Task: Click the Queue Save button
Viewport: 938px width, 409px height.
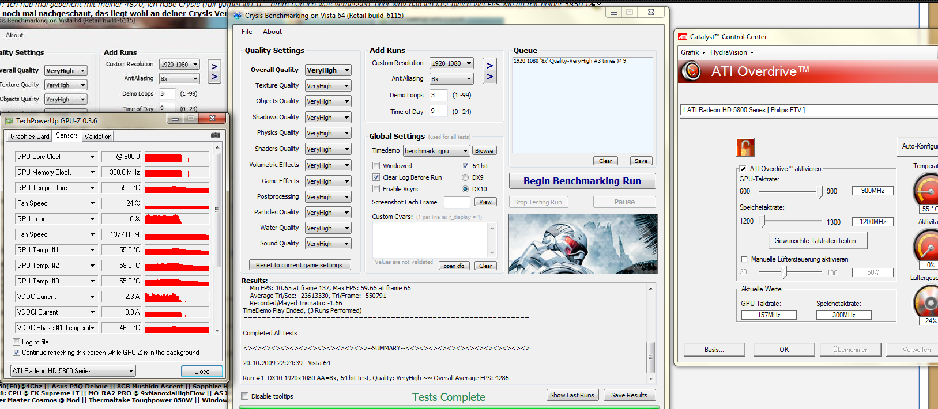Action: pos(641,161)
